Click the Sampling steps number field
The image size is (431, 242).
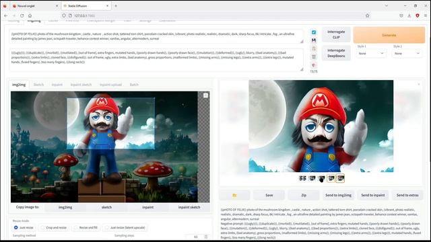tap(195, 237)
